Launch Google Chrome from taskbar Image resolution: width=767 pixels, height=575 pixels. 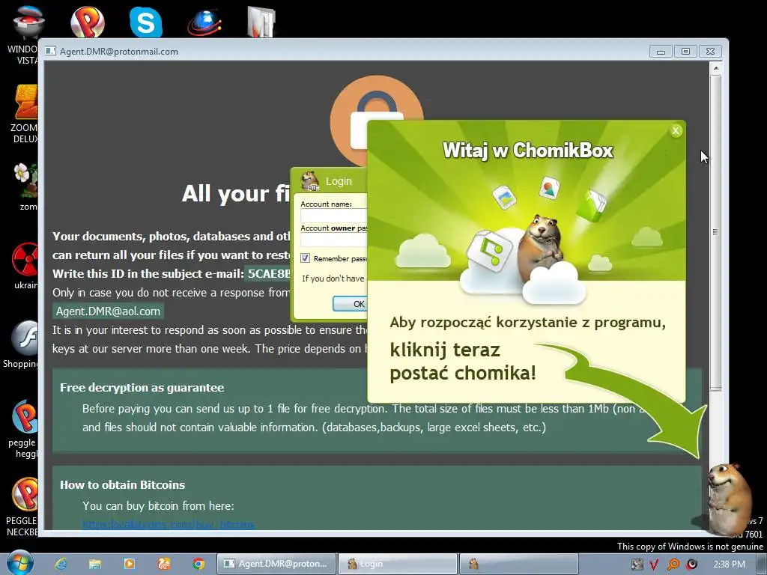click(198, 564)
